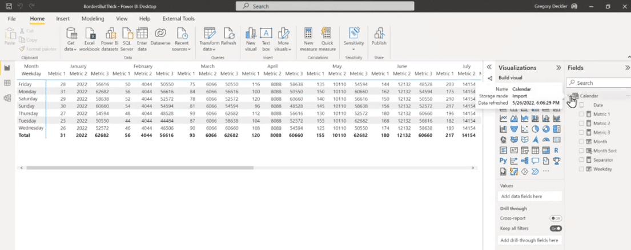Check the Separator field checkbox
Viewport: 631px width, 250px height.
(581, 159)
